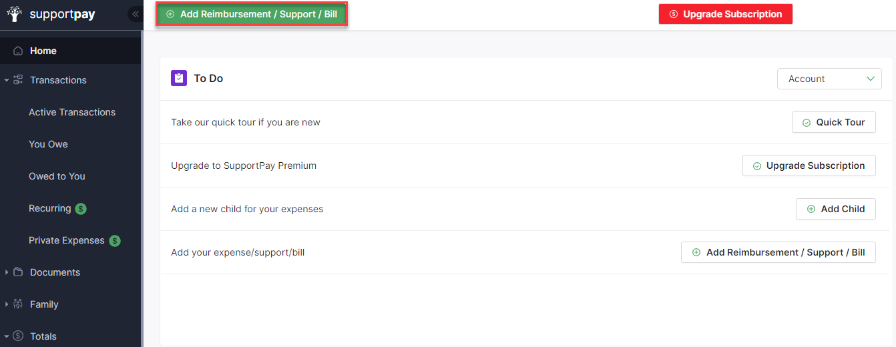
Task: Expand the Documents section arrow
Action: pos(7,272)
